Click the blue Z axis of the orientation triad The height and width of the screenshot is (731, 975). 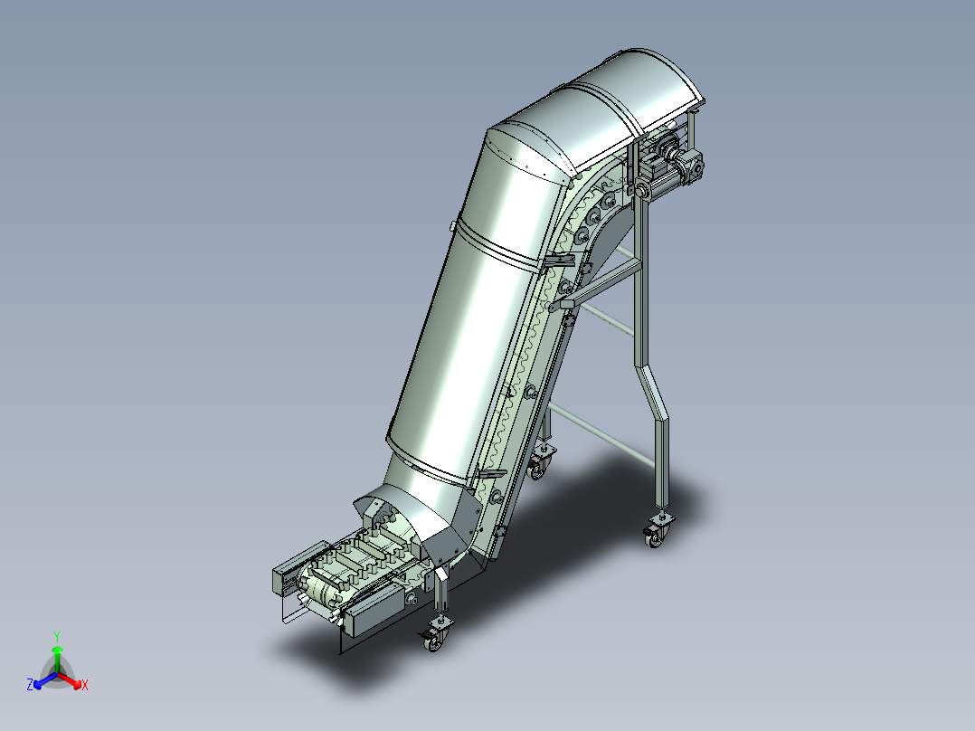tap(43, 680)
